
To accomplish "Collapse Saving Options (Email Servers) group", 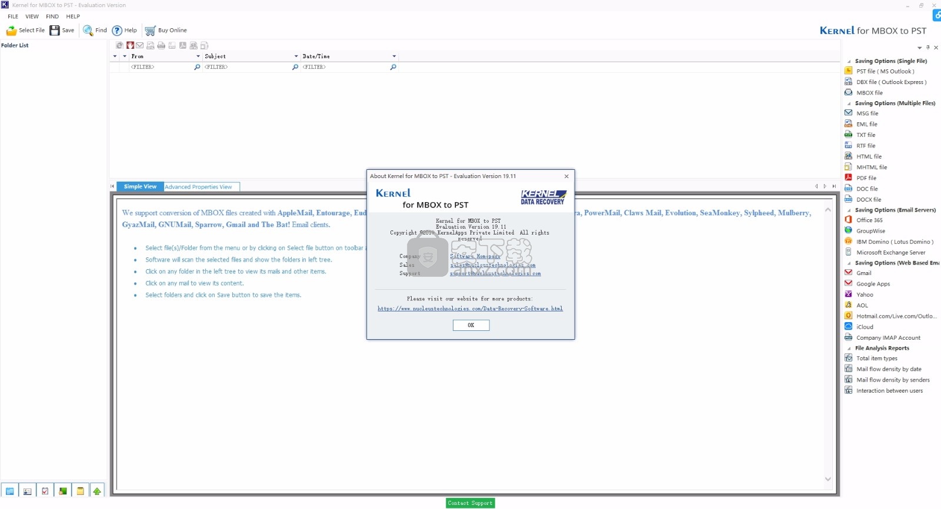I will 849,210.
